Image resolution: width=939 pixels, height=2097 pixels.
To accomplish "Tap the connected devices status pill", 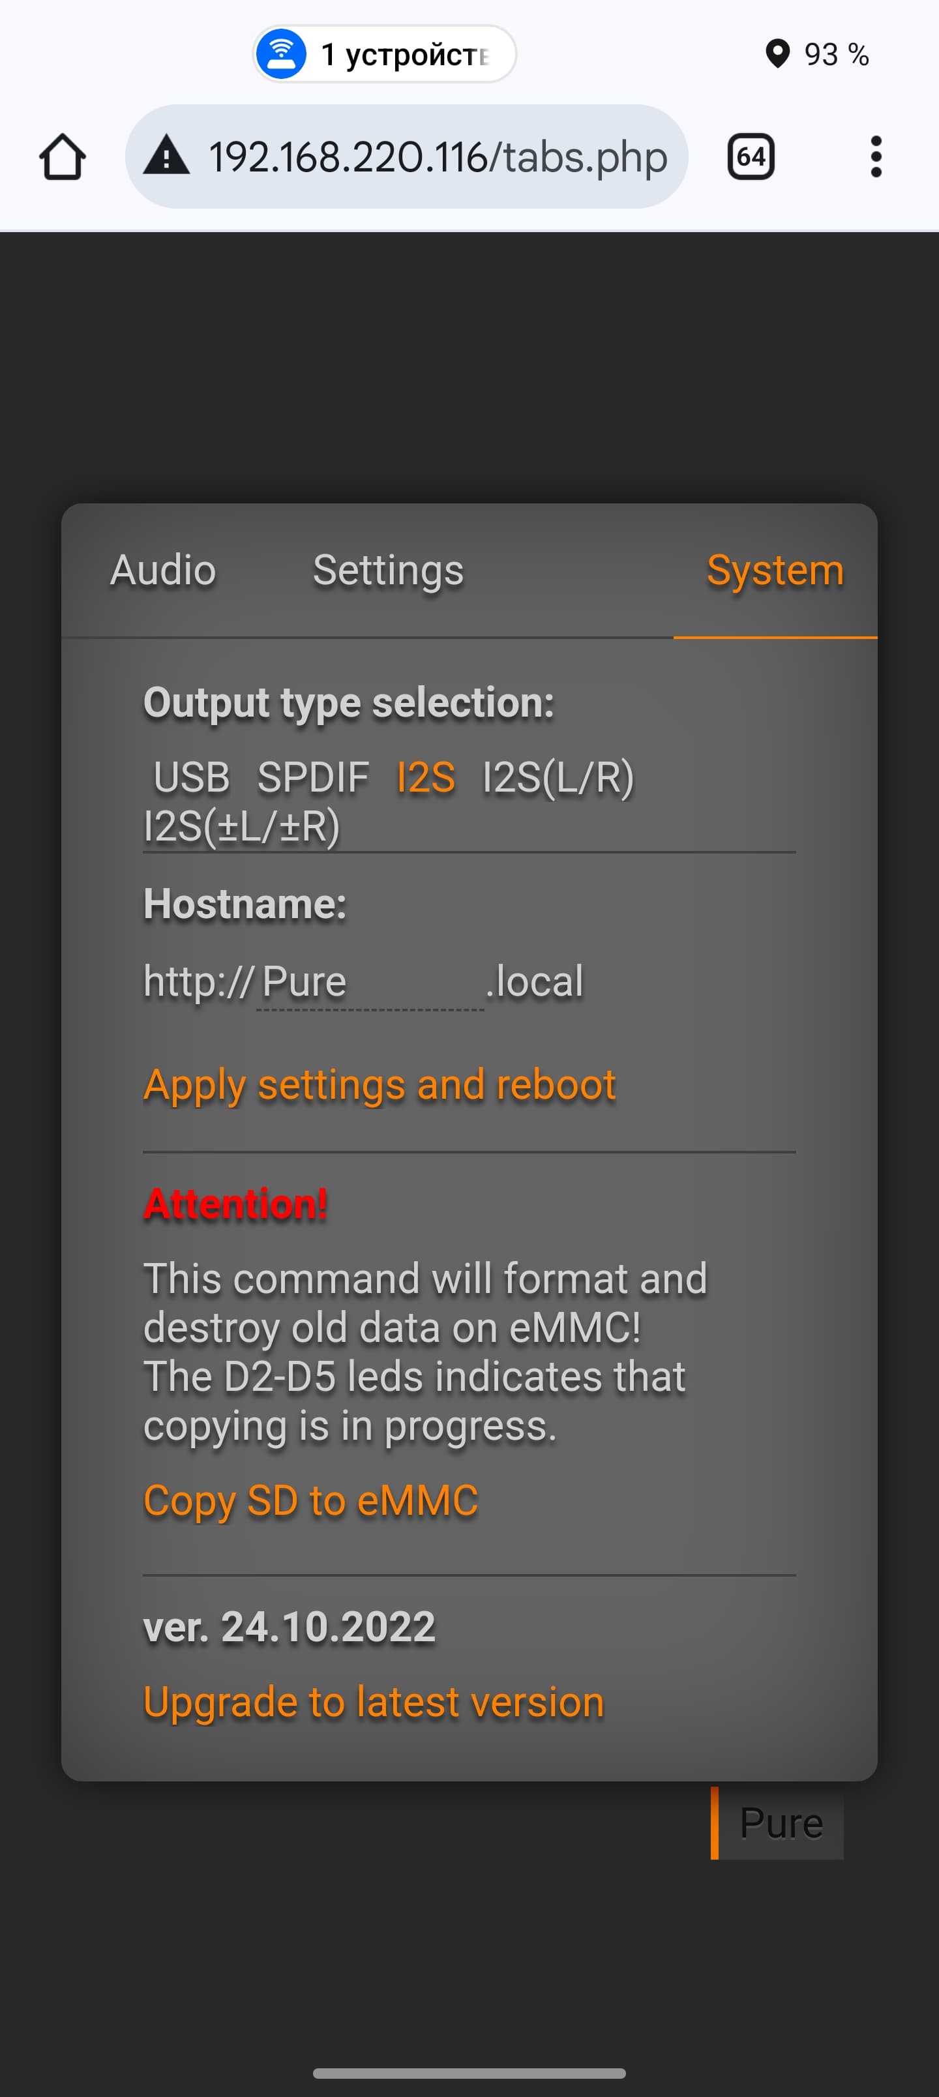I will [x=384, y=53].
